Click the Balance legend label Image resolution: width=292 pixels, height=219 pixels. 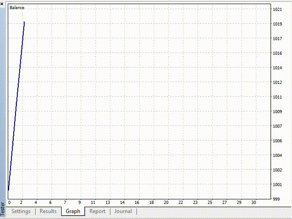pos(17,8)
